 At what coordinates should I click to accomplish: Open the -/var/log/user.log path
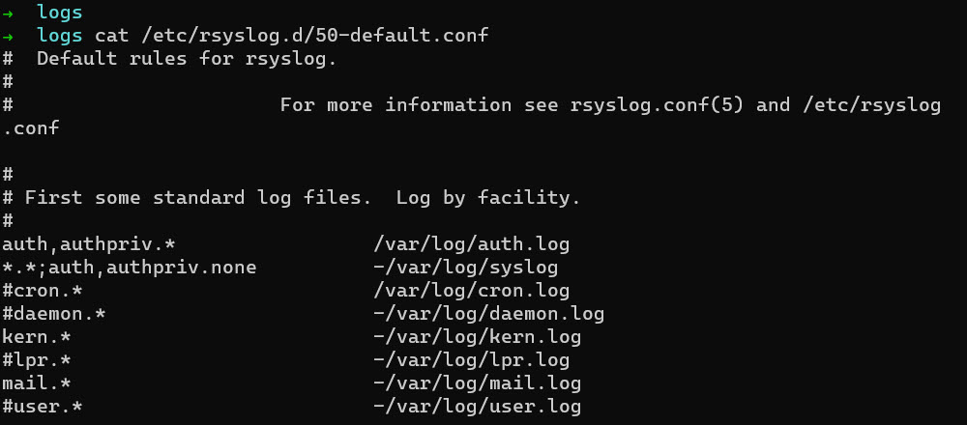pyautogui.click(x=477, y=407)
